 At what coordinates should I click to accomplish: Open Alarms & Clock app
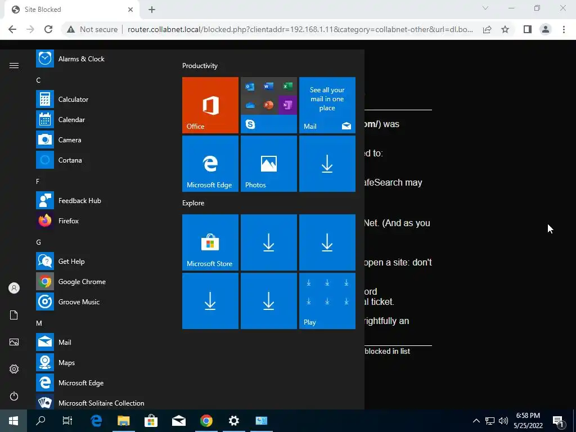point(99,58)
